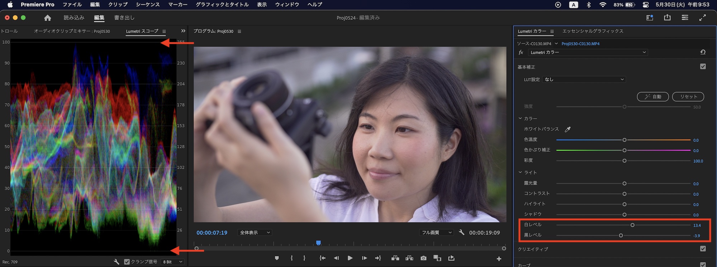The width and height of the screenshot is (717, 267).
Task: Switch to the エッセンシャルグラフィックス tab
Action: pos(593,31)
